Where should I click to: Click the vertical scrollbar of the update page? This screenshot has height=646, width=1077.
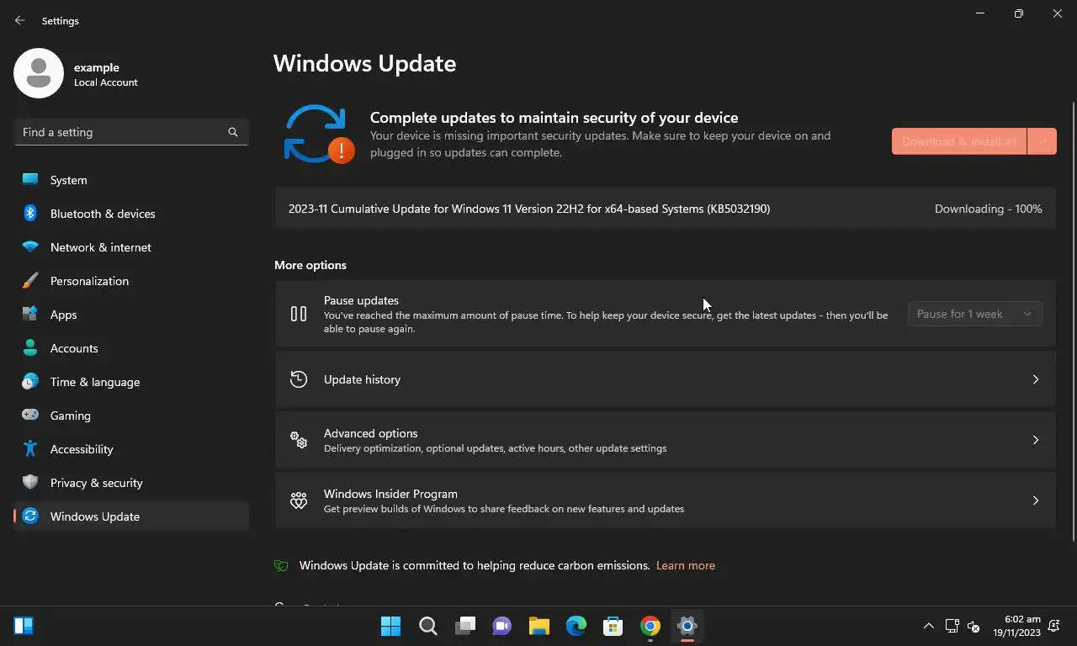[1073, 320]
